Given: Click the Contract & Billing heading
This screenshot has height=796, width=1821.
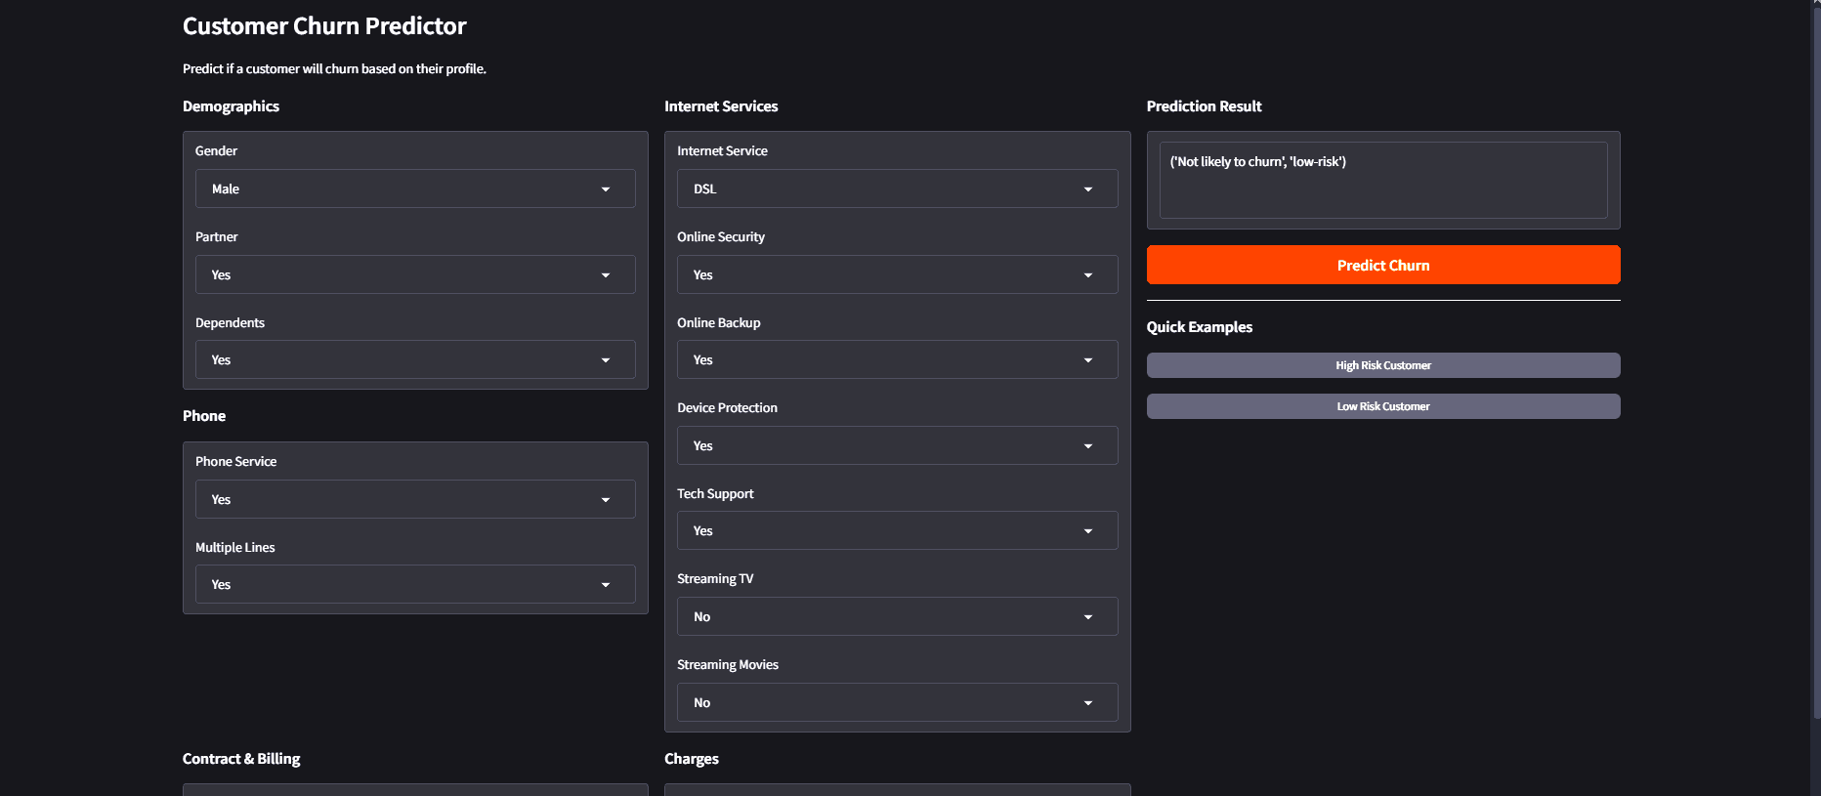Looking at the screenshot, I should pos(241,759).
